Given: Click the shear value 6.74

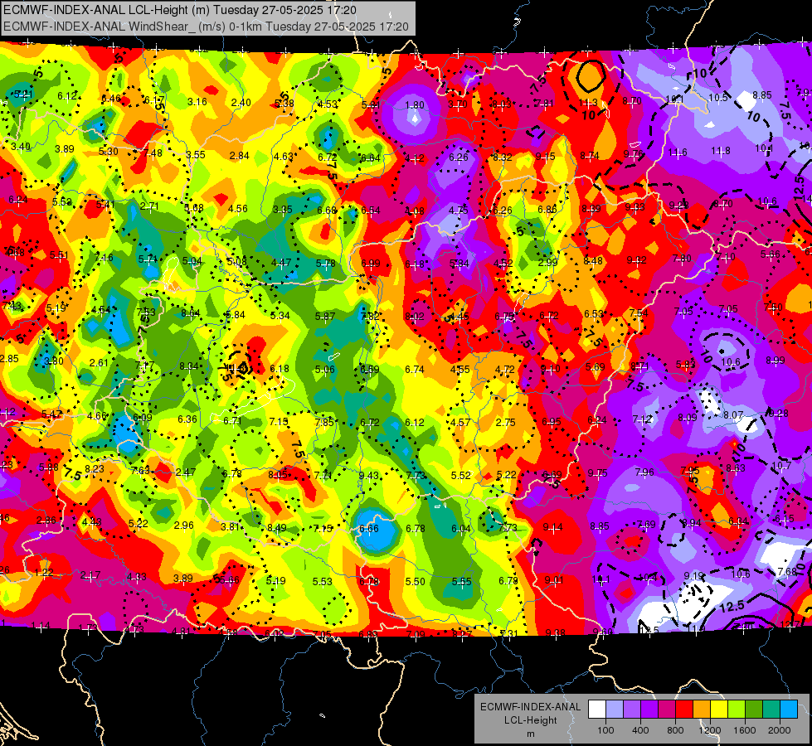Looking at the screenshot, I should click(x=414, y=369).
